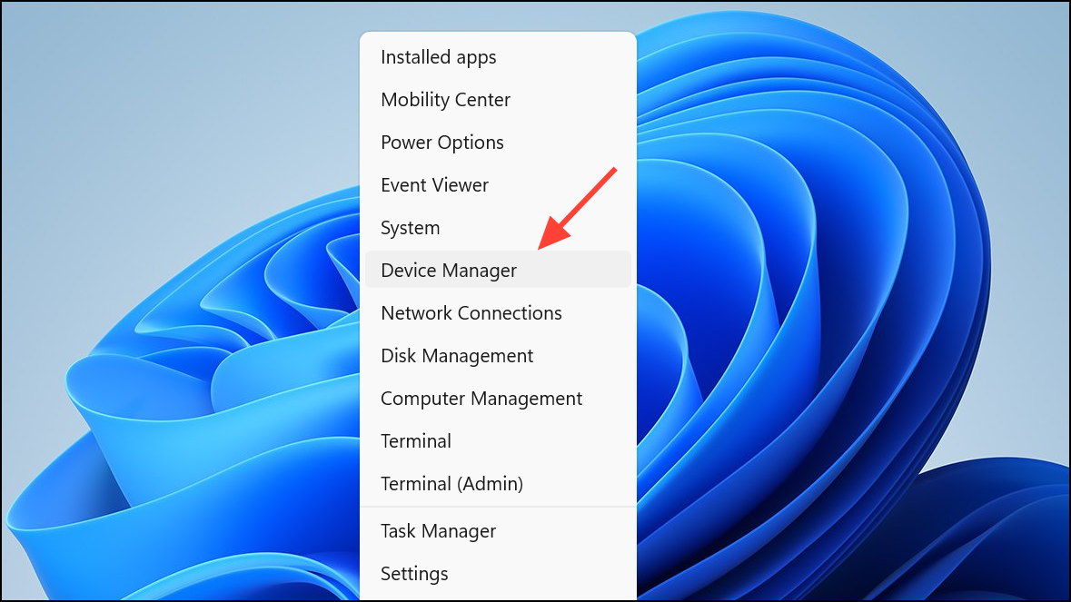Open Terminal (Admin)
This screenshot has height=602, width=1071.
click(498, 484)
